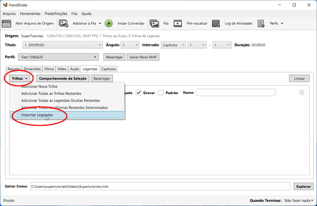Select Importar Legendas from the menu
The height and width of the screenshot is (206, 317).
(x=37, y=115)
